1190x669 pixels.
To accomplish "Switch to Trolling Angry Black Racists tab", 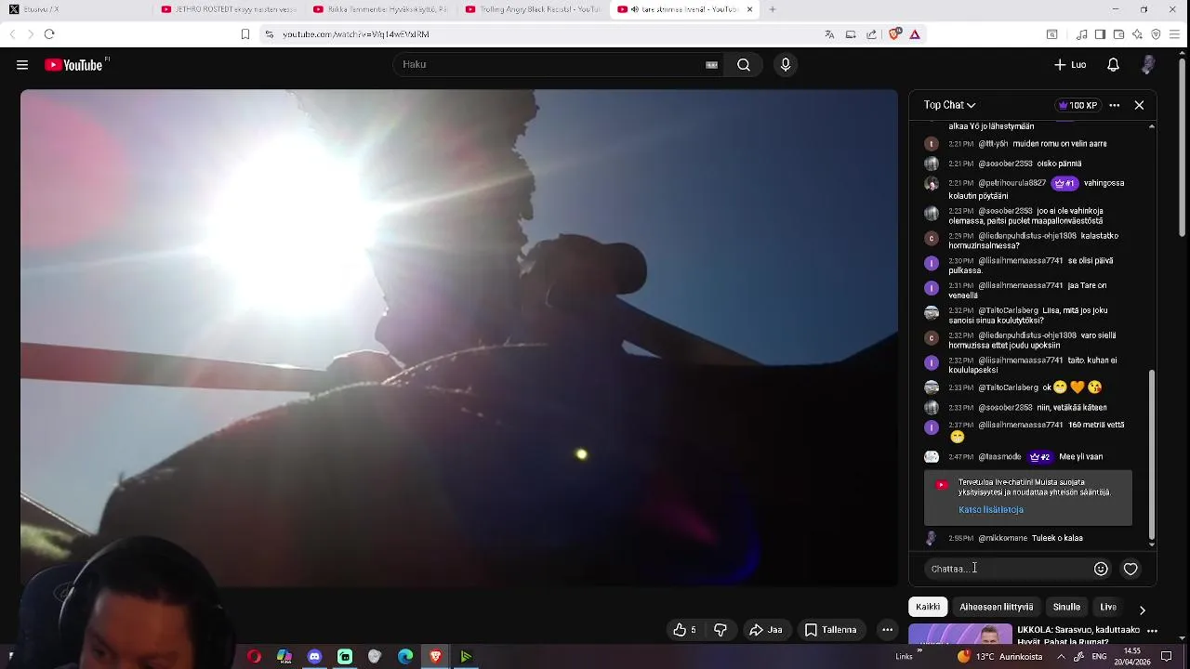I will (x=532, y=9).
